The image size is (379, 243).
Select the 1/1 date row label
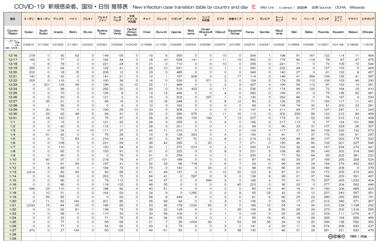click(12, 122)
